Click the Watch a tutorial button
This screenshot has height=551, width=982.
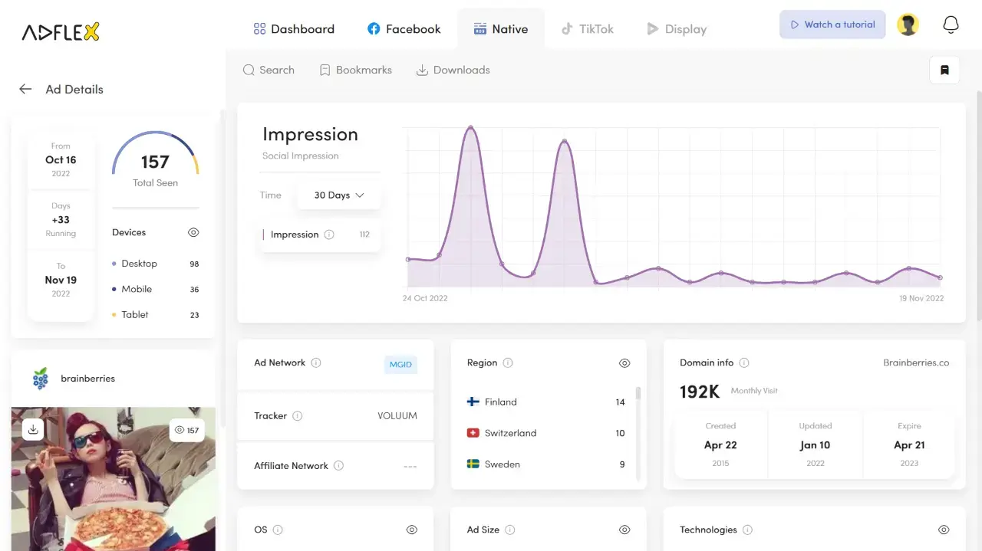pos(832,25)
